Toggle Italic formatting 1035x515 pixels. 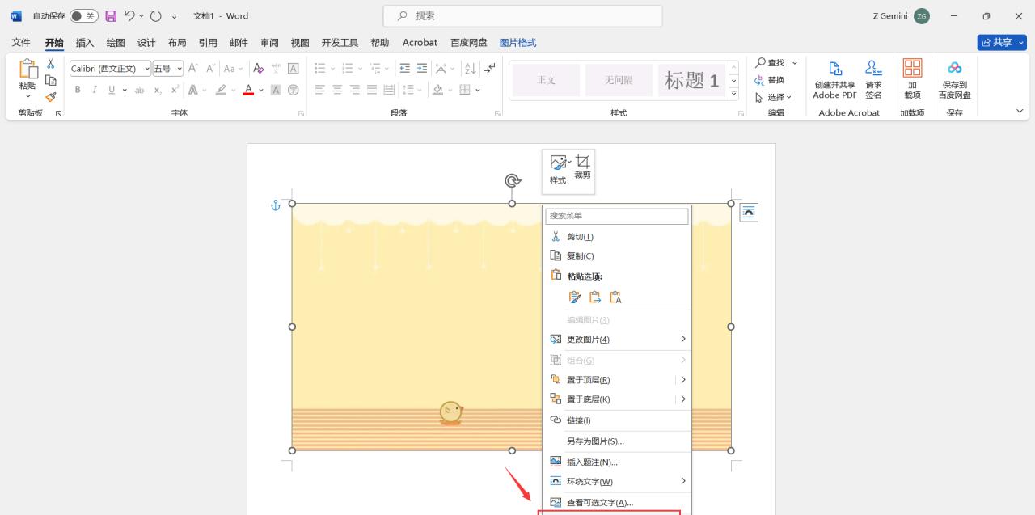[95, 90]
